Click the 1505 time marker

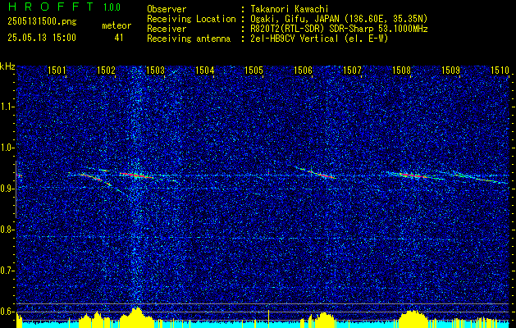click(x=253, y=70)
